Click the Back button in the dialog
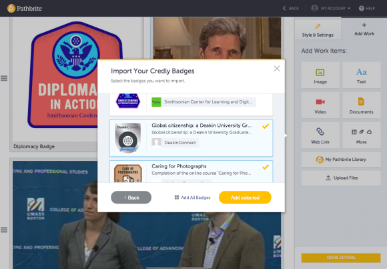Screen dimensions: 387x269 click(131, 198)
